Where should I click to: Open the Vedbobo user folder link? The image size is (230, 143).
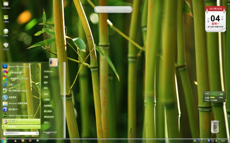click(48, 71)
